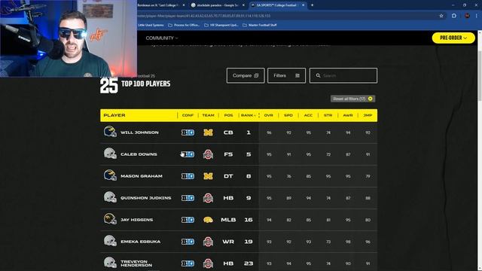Image resolution: width=482 pixels, height=271 pixels.
Task: Click the TEAM column header
Action: tap(208, 115)
